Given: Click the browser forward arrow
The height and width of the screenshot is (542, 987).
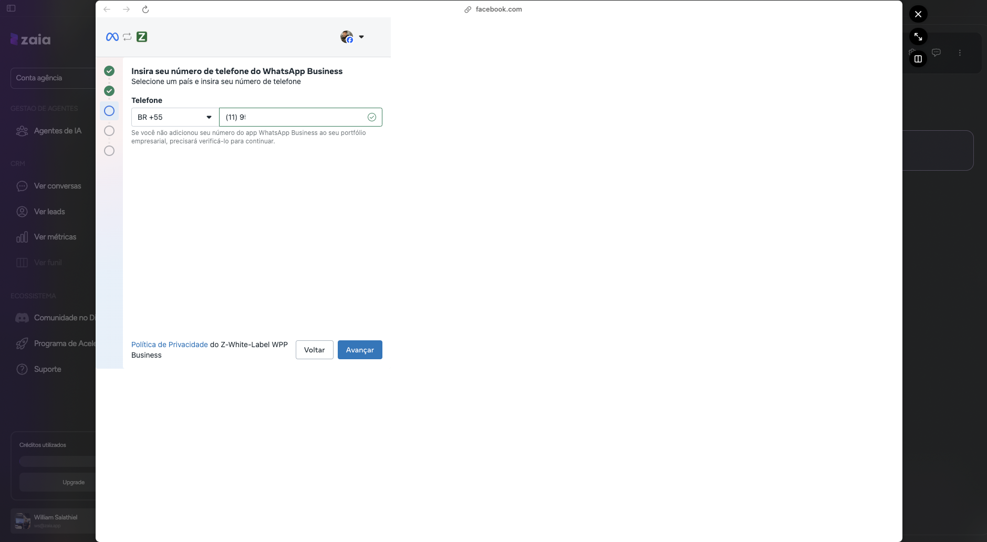Looking at the screenshot, I should click(126, 9).
